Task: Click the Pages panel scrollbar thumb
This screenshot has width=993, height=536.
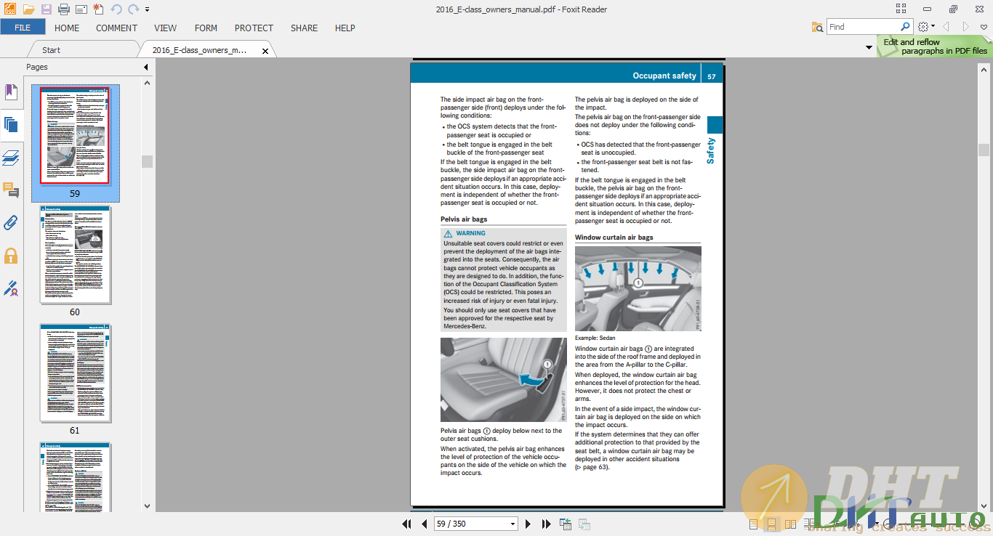Action: 147,161
